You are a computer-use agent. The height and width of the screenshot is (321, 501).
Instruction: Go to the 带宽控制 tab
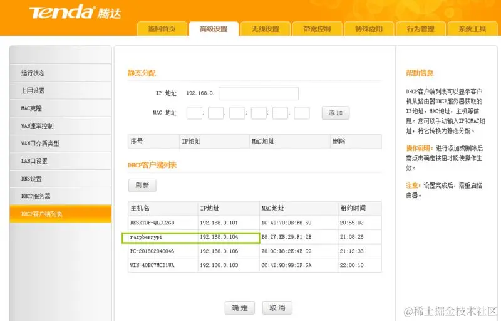pos(318,29)
